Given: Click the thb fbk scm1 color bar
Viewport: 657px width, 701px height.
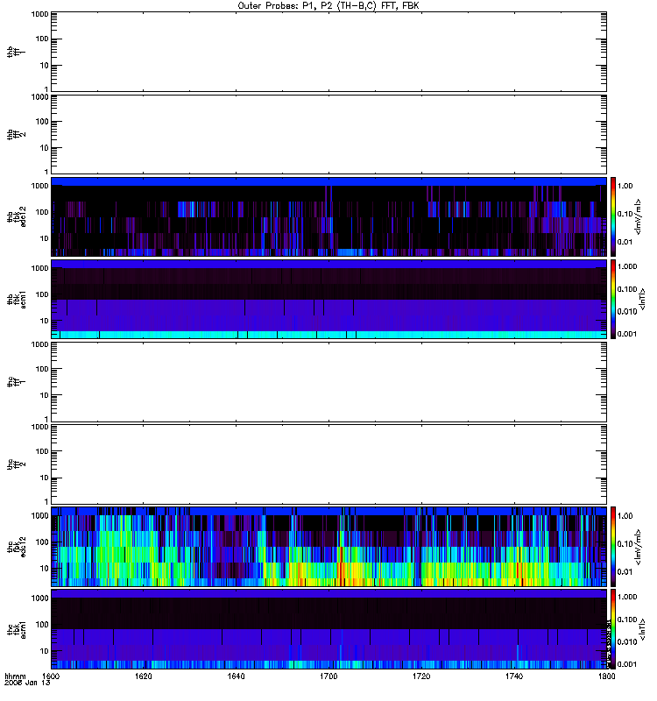Looking at the screenshot, I should coord(613,300).
